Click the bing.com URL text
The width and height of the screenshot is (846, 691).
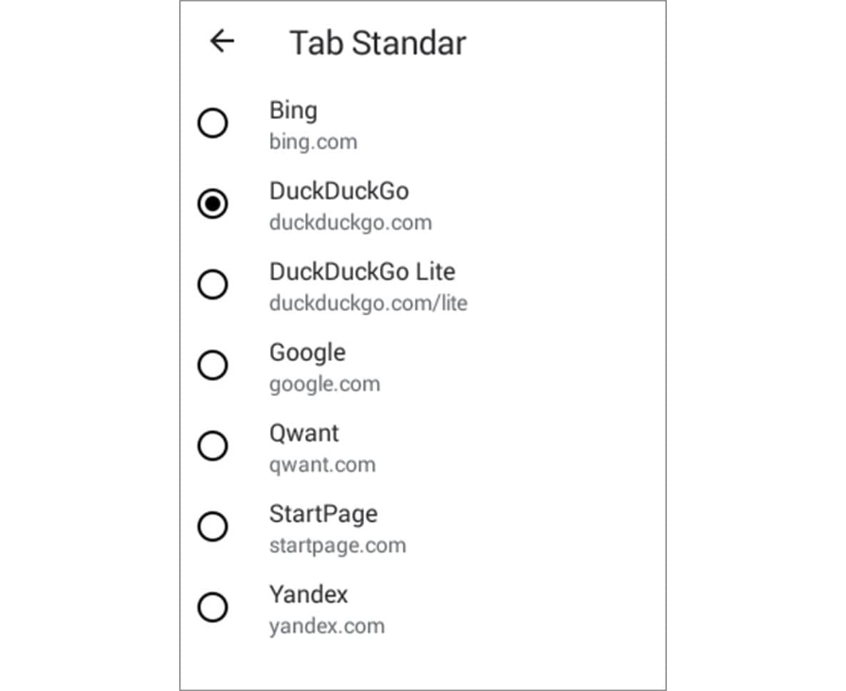(x=313, y=142)
